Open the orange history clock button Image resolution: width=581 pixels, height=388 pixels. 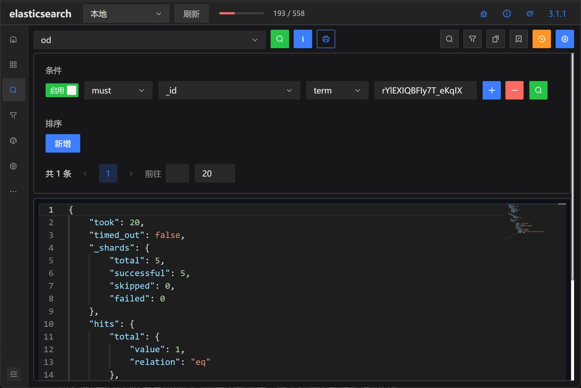(541, 39)
